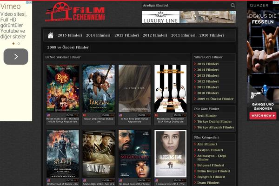Open 2010 Filmleri in top navigation
The width and height of the screenshot is (279, 186).
pos(212,35)
